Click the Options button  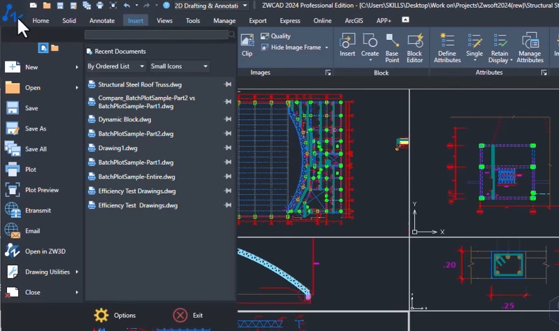(x=115, y=316)
